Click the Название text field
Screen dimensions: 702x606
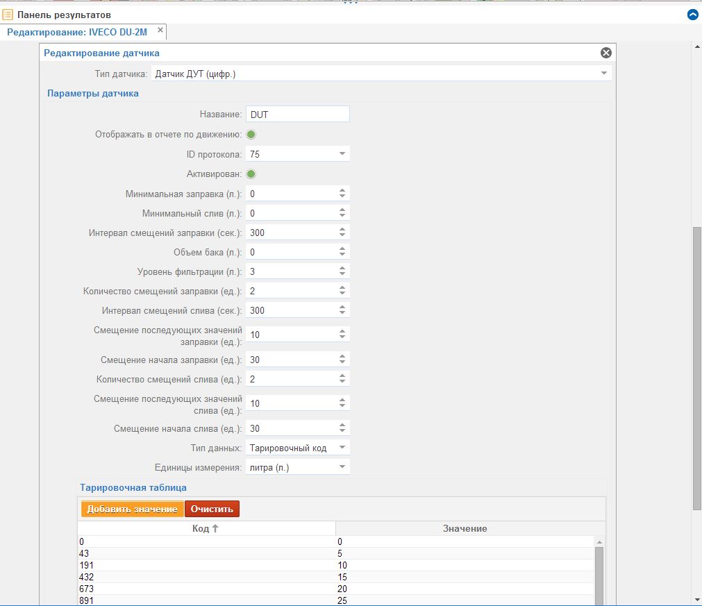tap(297, 115)
